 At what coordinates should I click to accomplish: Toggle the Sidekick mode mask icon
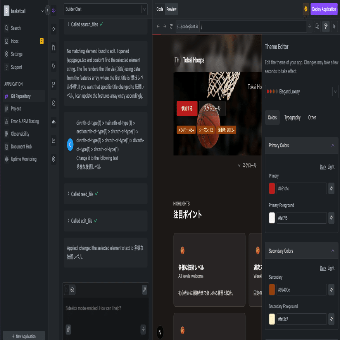(72, 290)
